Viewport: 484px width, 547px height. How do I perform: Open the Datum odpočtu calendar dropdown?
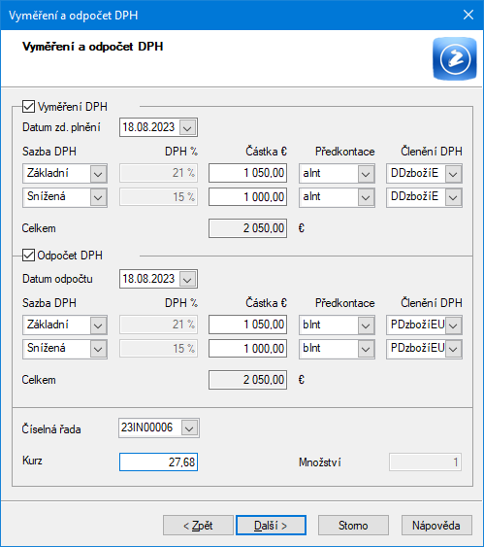[x=187, y=279]
